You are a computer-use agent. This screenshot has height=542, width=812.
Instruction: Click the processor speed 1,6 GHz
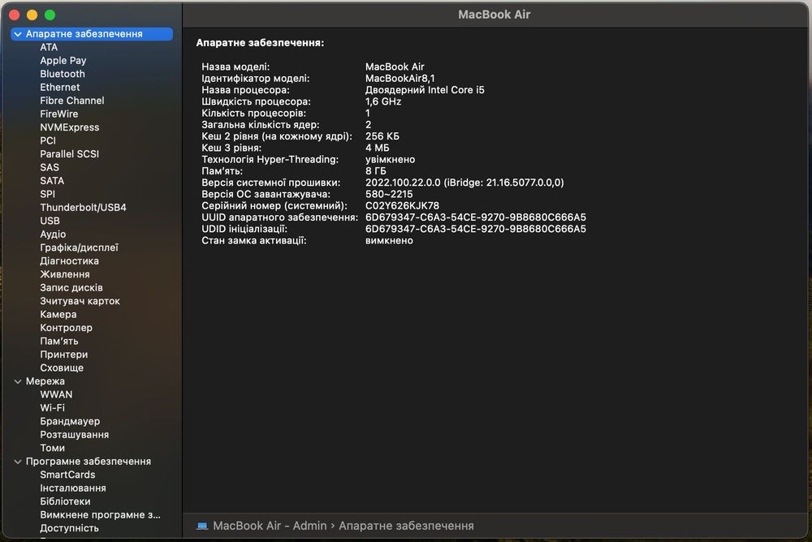[383, 102]
